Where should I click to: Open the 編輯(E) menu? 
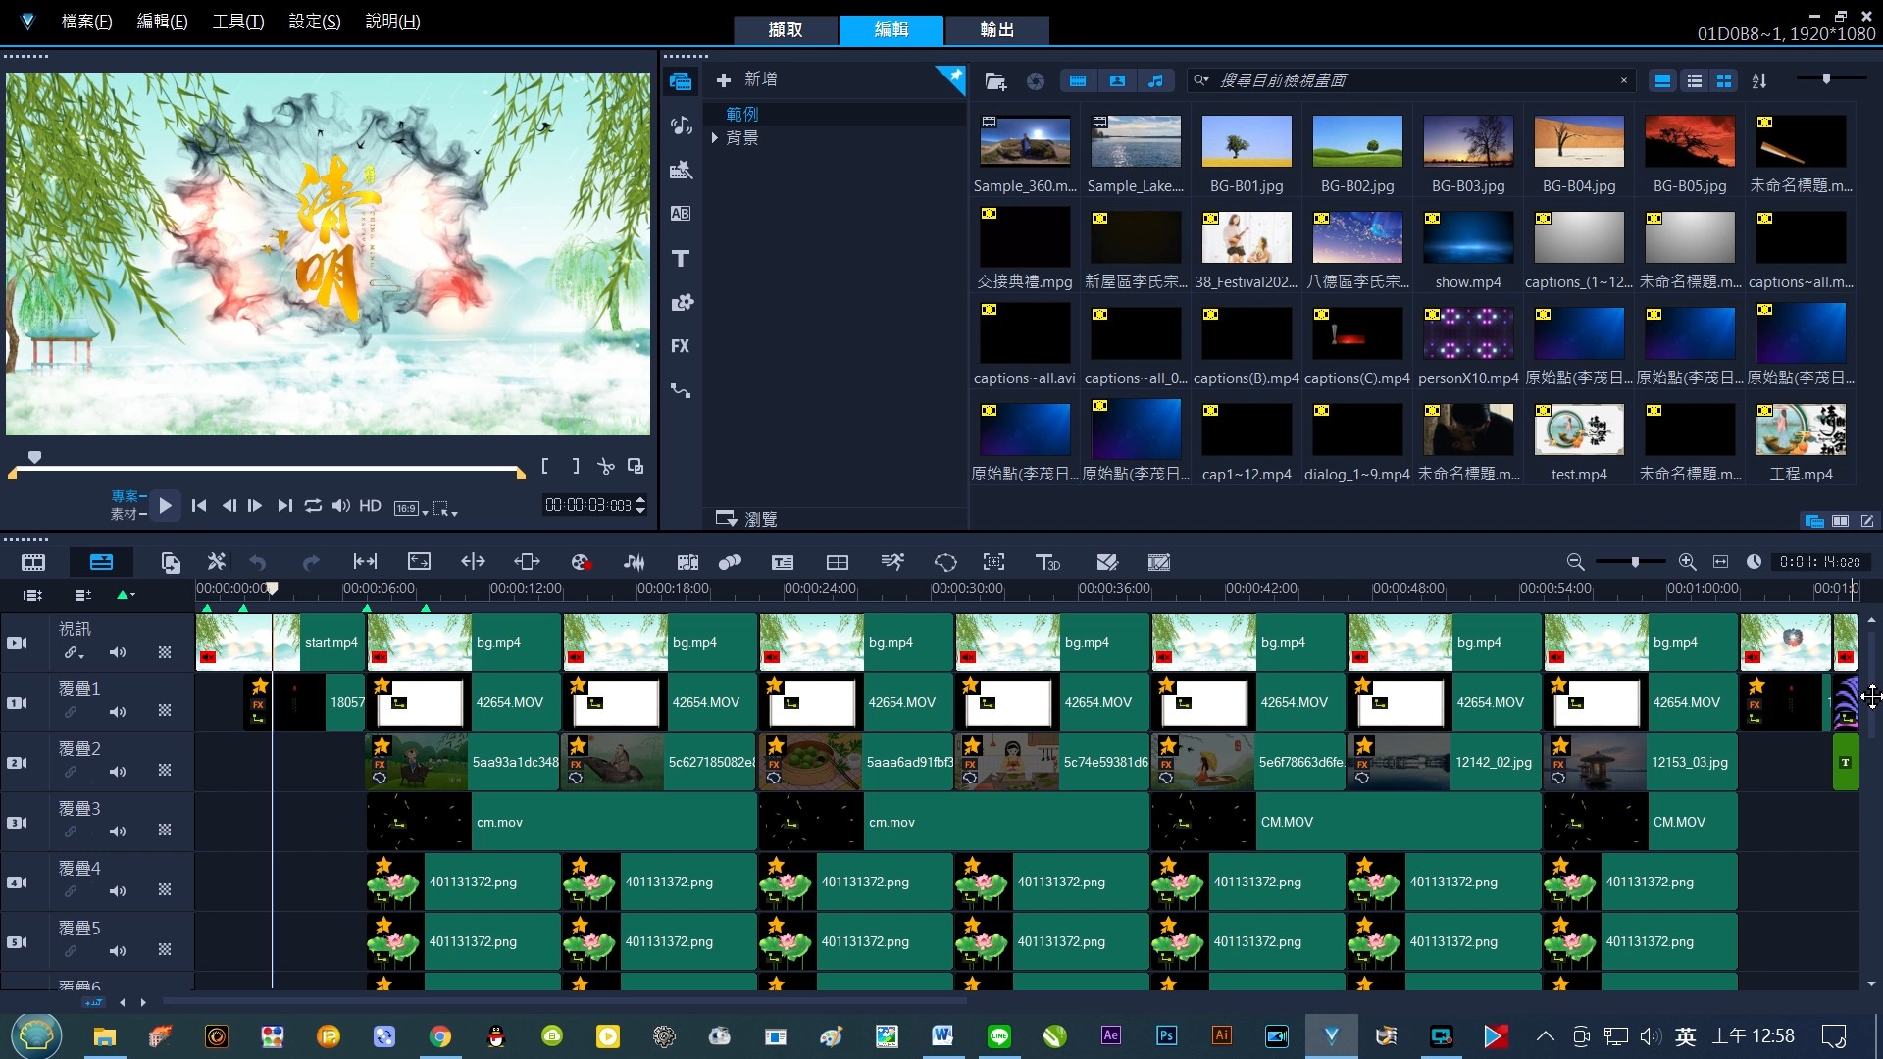pos(162,22)
